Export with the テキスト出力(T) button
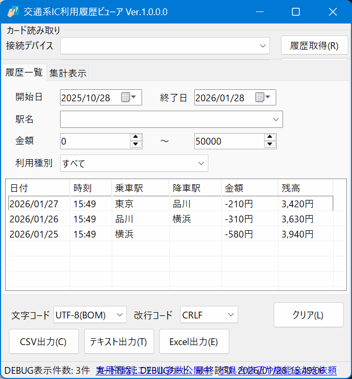The width and height of the screenshot is (352, 379). (119, 341)
